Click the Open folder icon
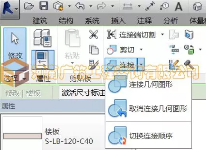This screenshot has width=206, height=150. click(29, 6)
